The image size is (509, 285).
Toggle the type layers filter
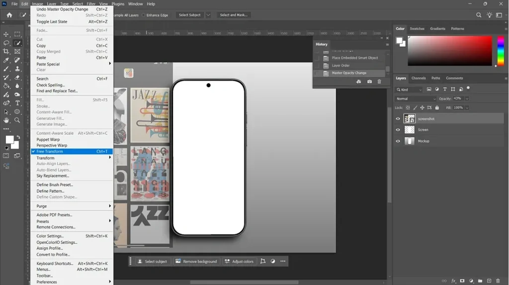445,89
